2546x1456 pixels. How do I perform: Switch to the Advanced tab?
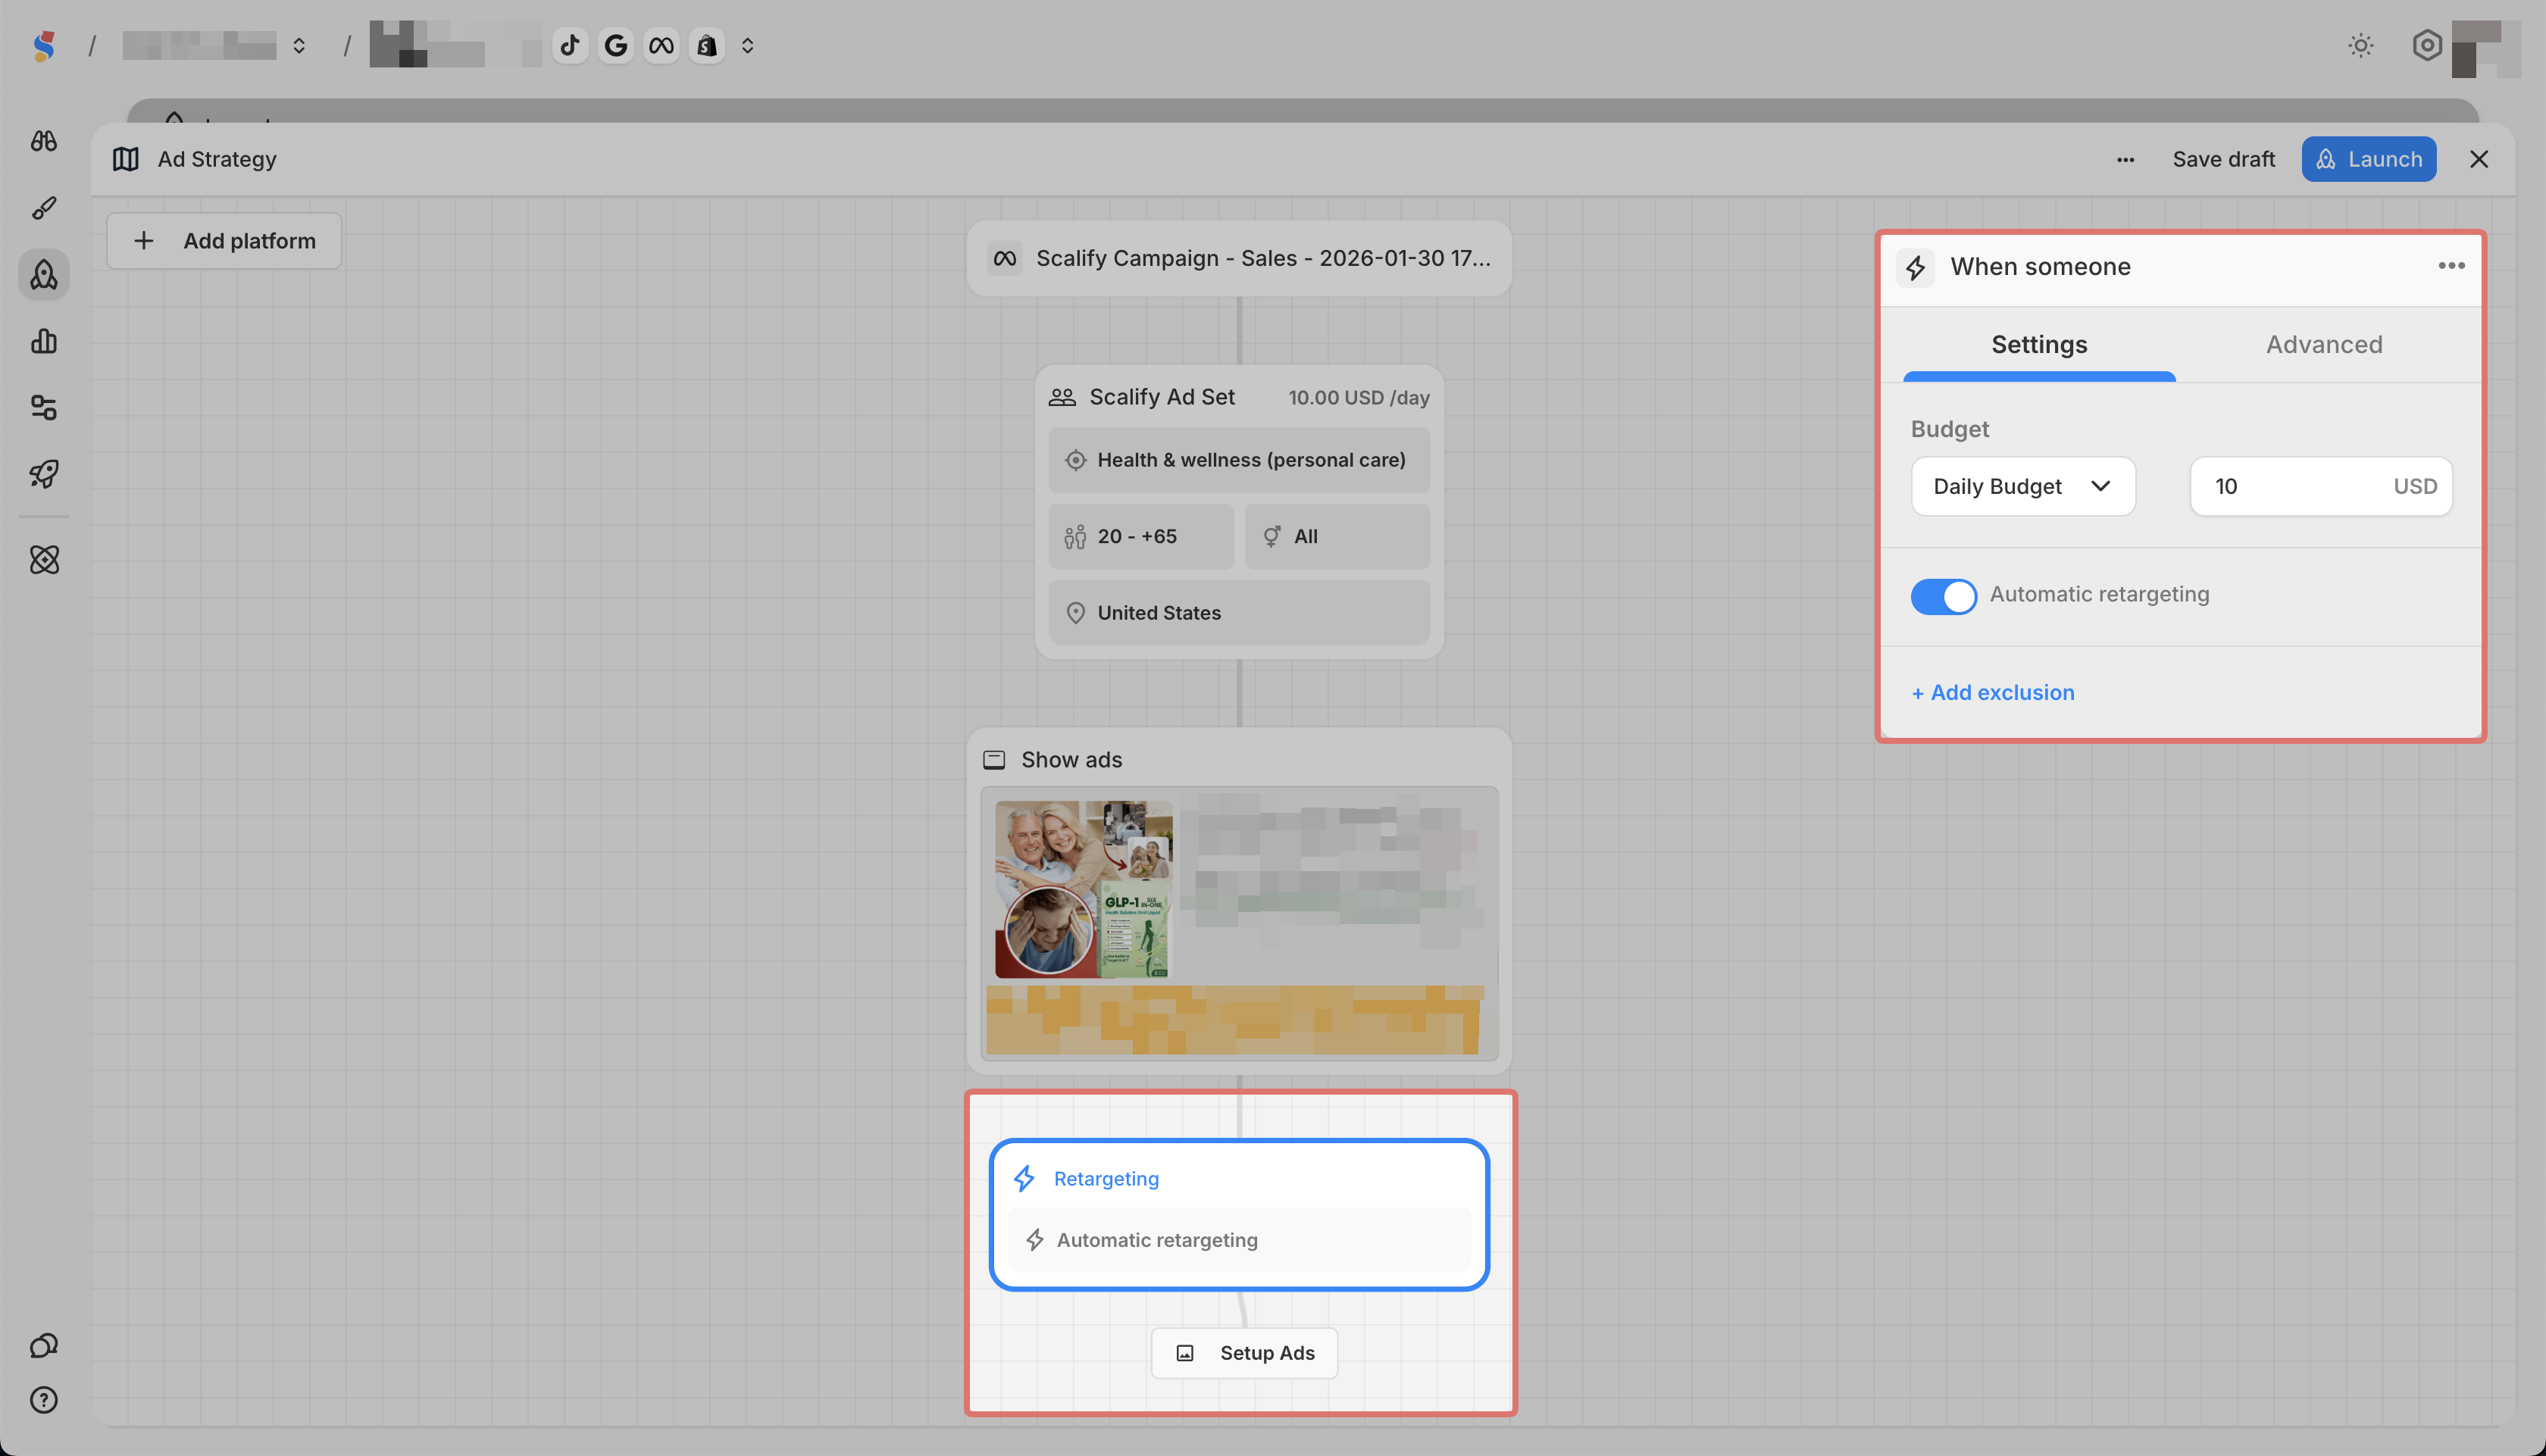2323,345
